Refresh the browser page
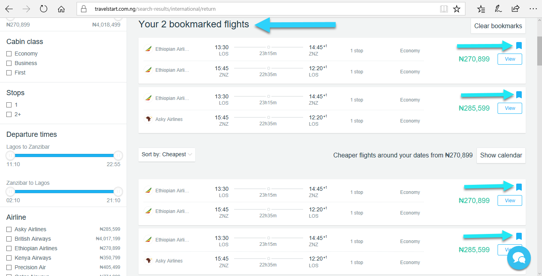Image resolution: width=542 pixels, height=276 pixels. pos(44,9)
